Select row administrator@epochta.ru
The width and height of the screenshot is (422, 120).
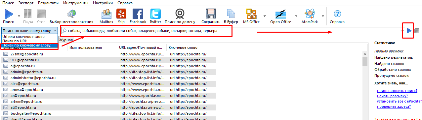tap(109, 77)
